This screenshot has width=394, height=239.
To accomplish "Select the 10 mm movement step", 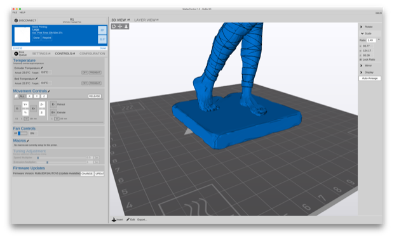I will (x=27, y=119).
